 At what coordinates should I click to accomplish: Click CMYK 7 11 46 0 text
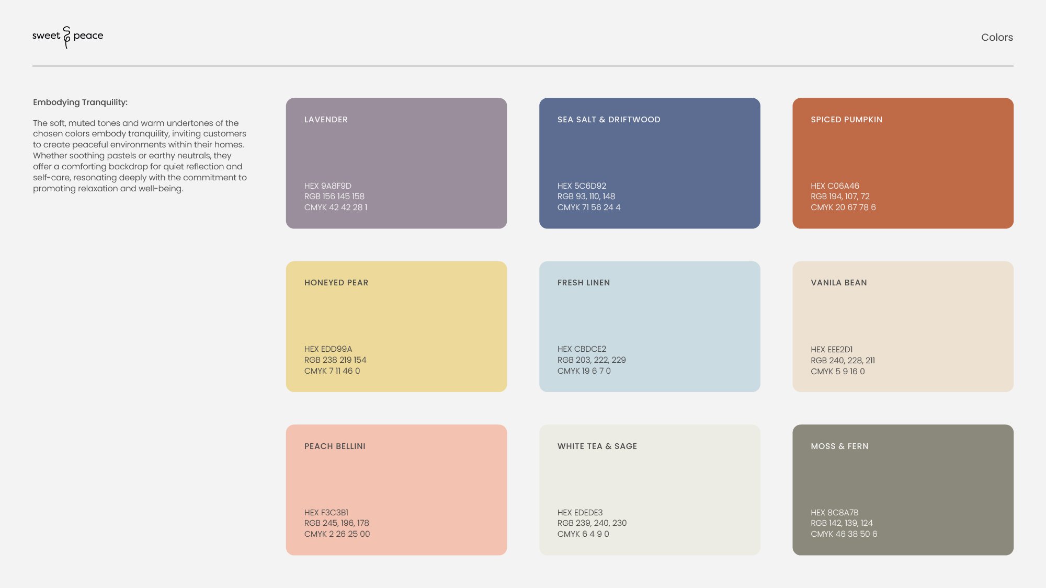[x=332, y=371]
